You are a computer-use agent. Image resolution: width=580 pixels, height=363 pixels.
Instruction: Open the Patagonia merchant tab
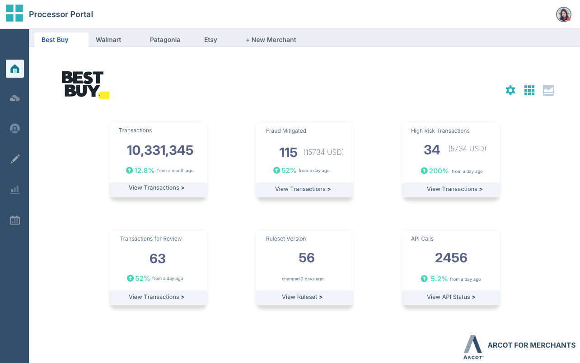pyautogui.click(x=165, y=40)
